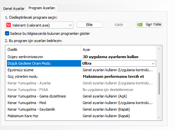Click the disabled Kaldır button
The image size is (175, 130).
pyautogui.click(x=119, y=25)
